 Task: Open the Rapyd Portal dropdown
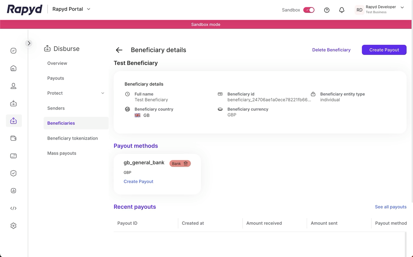[x=71, y=9]
